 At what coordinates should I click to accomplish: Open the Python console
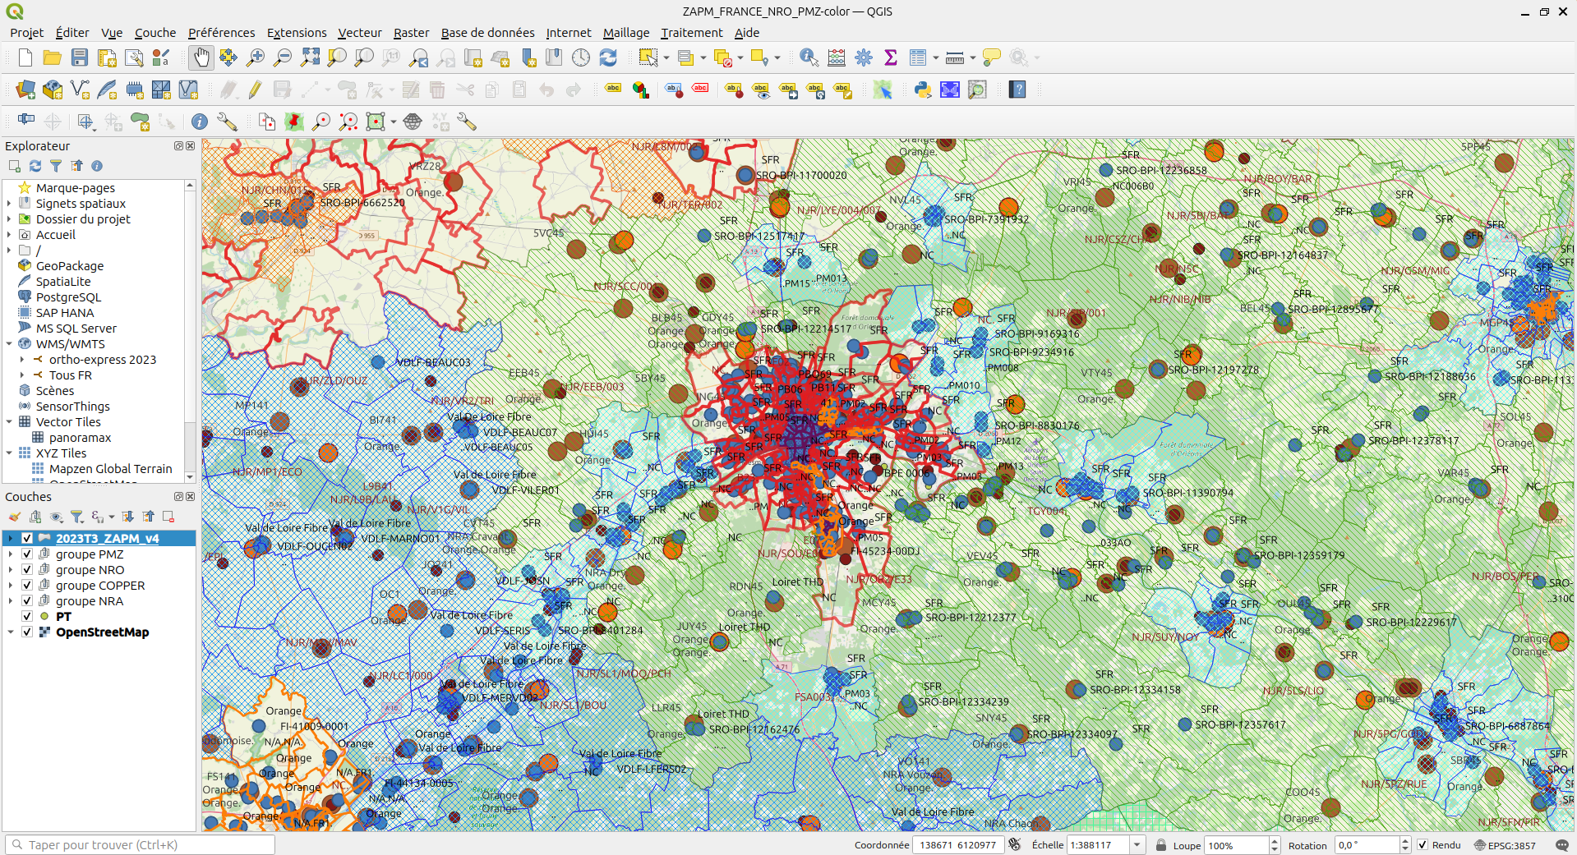(923, 90)
